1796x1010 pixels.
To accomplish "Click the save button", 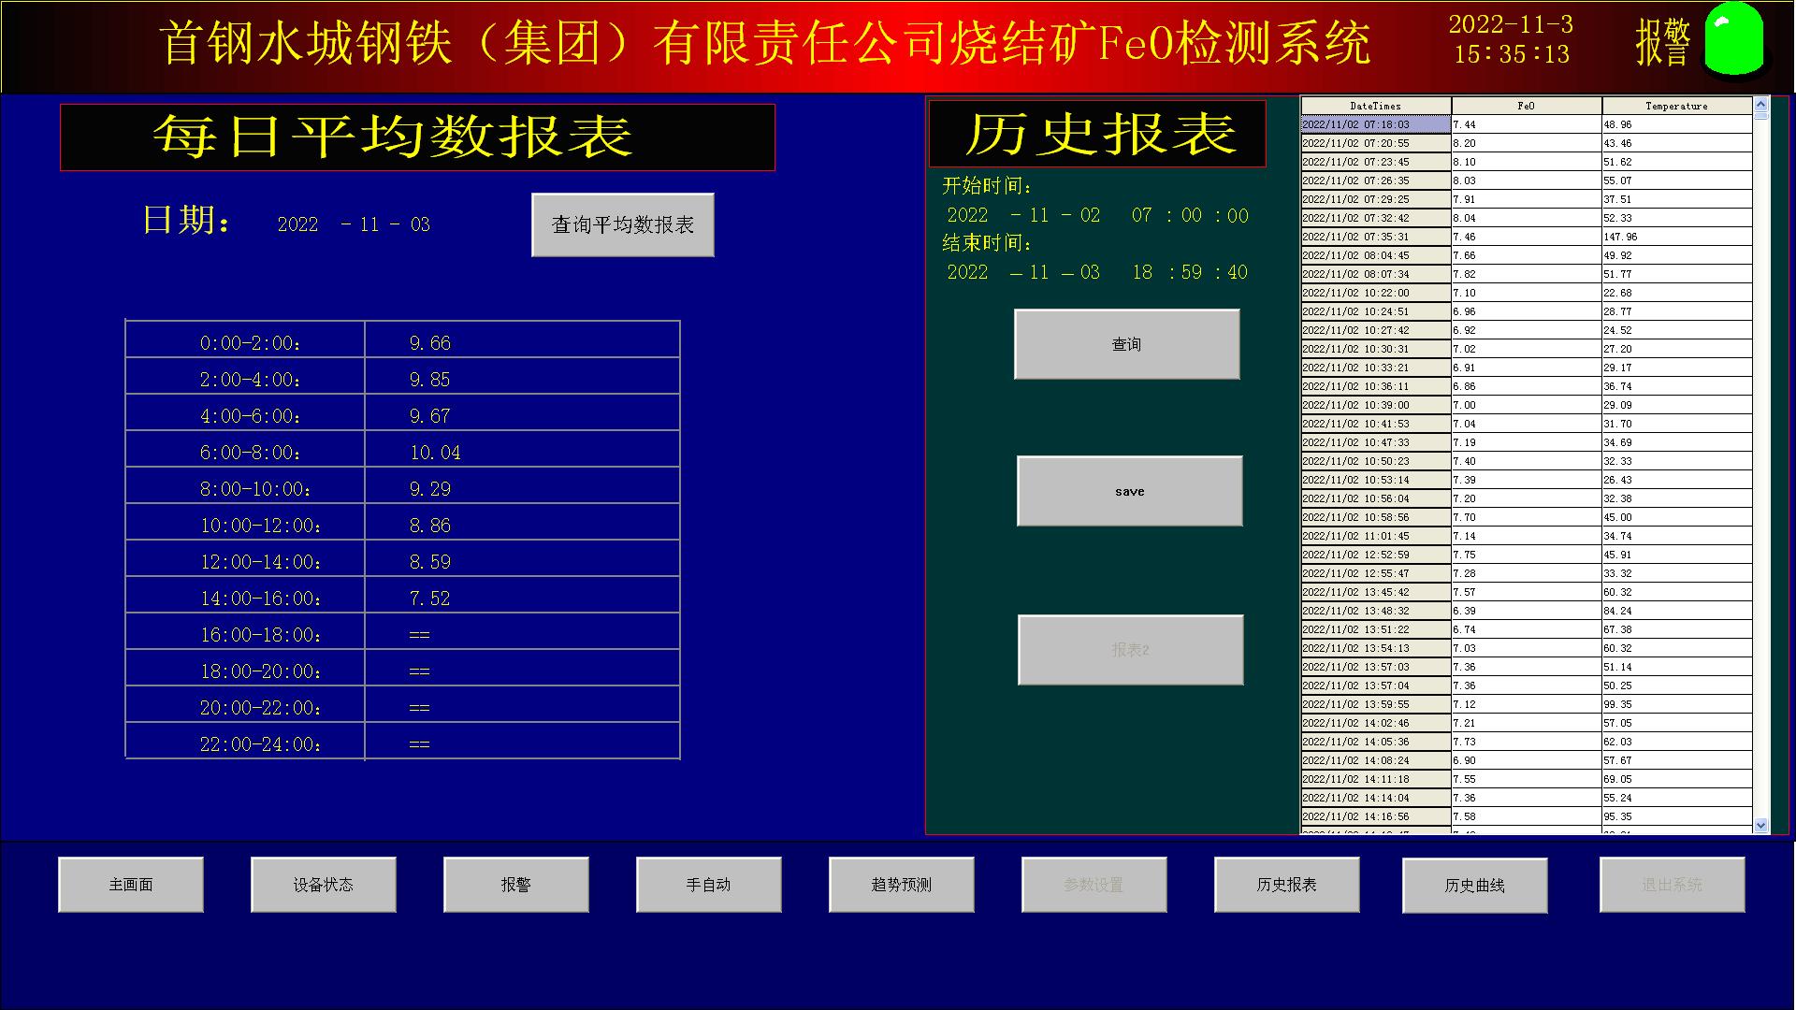I will [x=1130, y=491].
